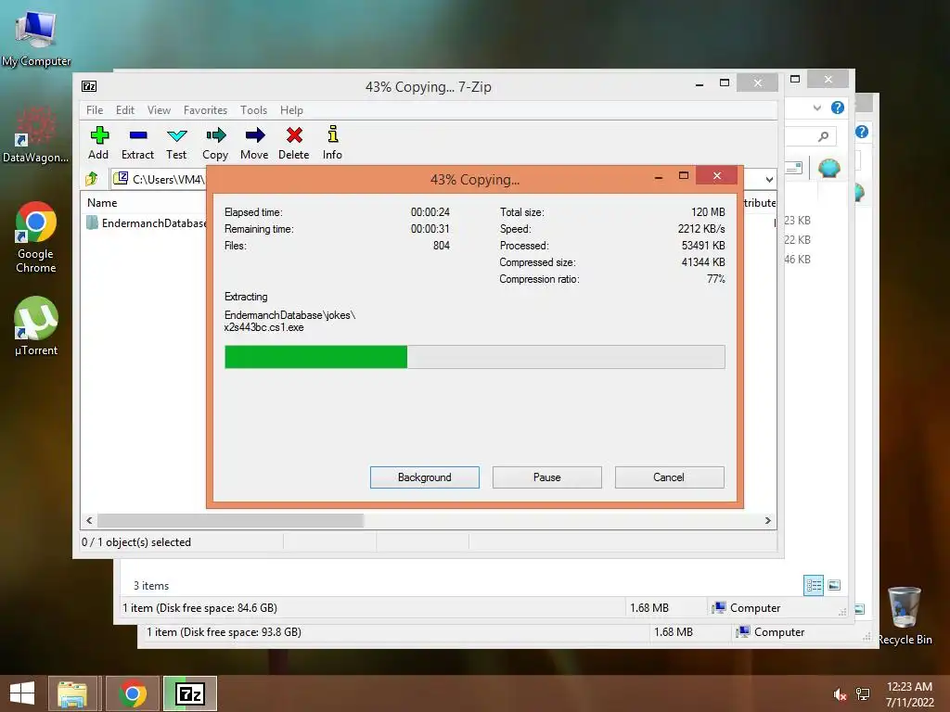Open the Recycle Bin desktop icon
The width and height of the screenshot is (950, 712).
tap(905, 616)
